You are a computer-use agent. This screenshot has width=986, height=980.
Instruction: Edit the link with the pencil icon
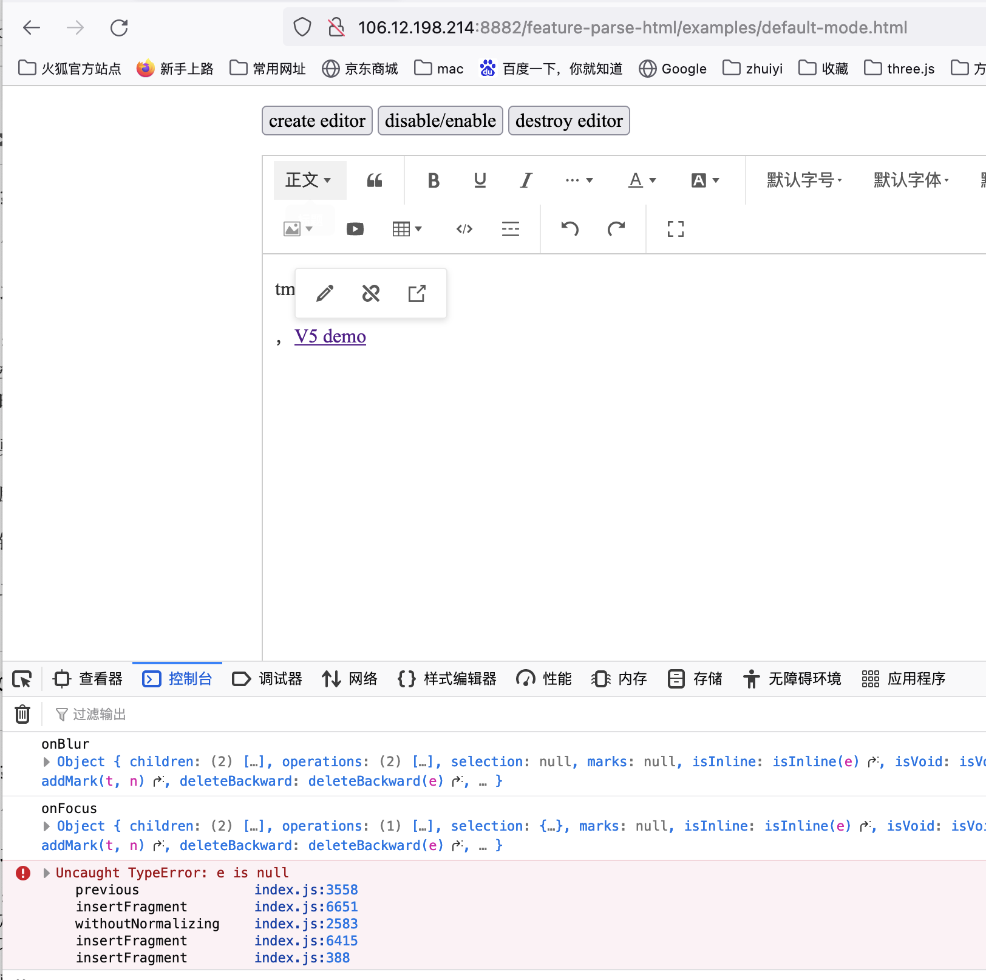(x=324, y=293)
